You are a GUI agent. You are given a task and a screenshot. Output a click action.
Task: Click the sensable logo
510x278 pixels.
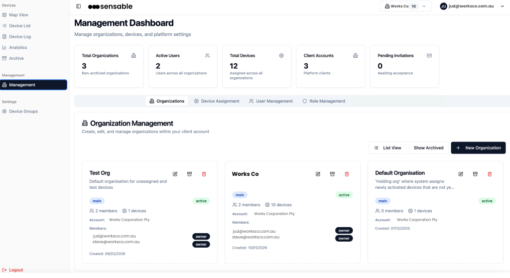tap(110, 6)
